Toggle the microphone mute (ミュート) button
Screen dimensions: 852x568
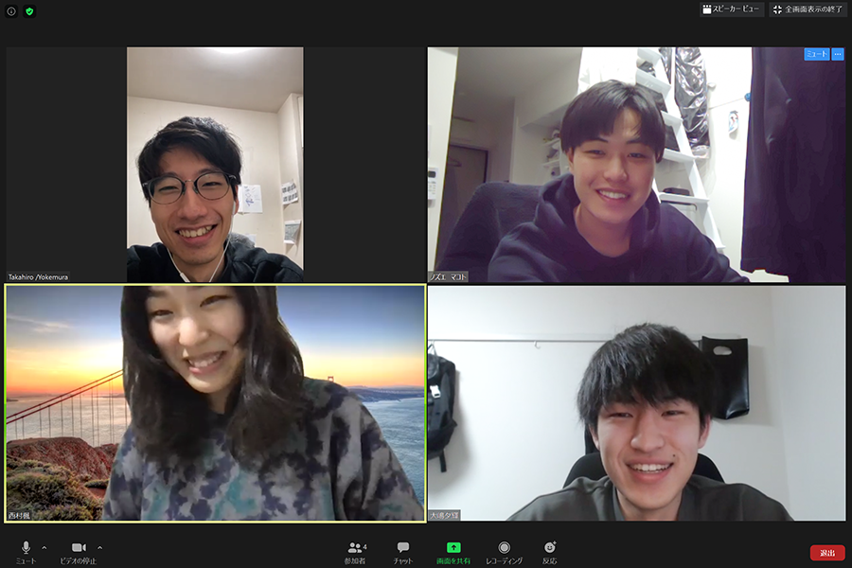click(x=26, y=552)
